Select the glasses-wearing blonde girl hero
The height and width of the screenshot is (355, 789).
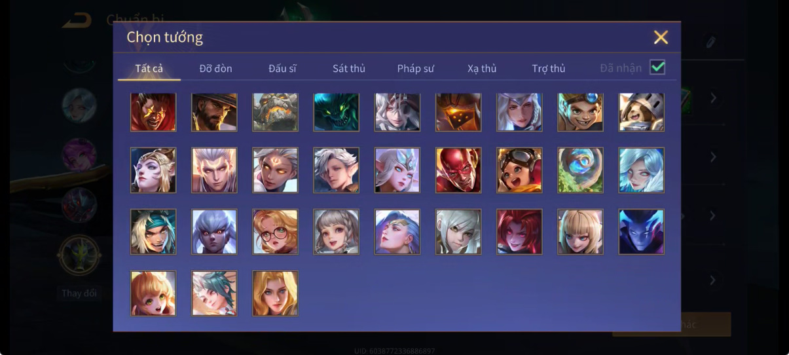coord(275,232)
